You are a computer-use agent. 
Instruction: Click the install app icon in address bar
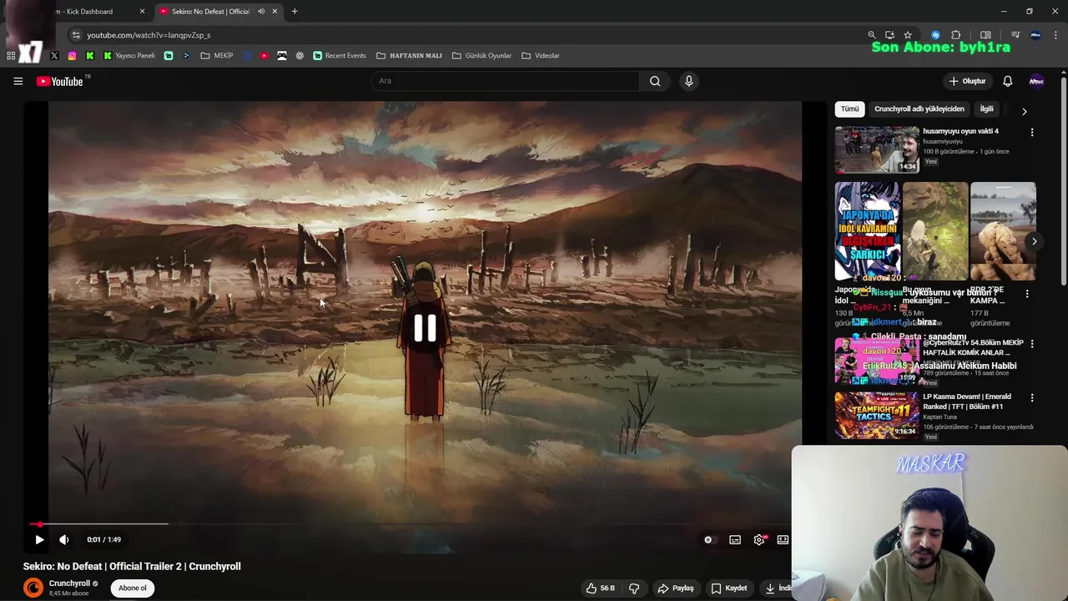click(889, 35)
